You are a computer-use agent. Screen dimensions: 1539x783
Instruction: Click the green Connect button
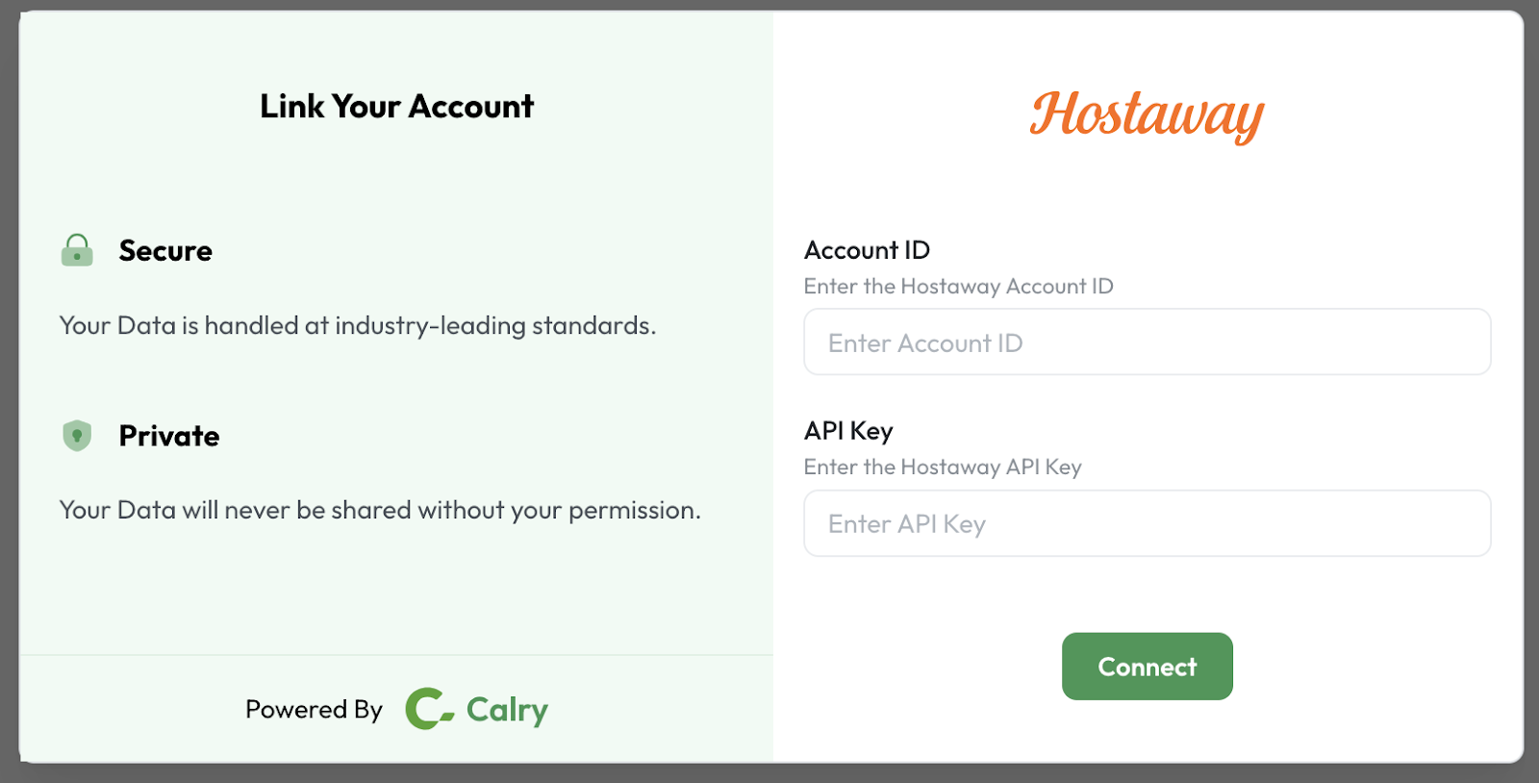coord(1147,666)
